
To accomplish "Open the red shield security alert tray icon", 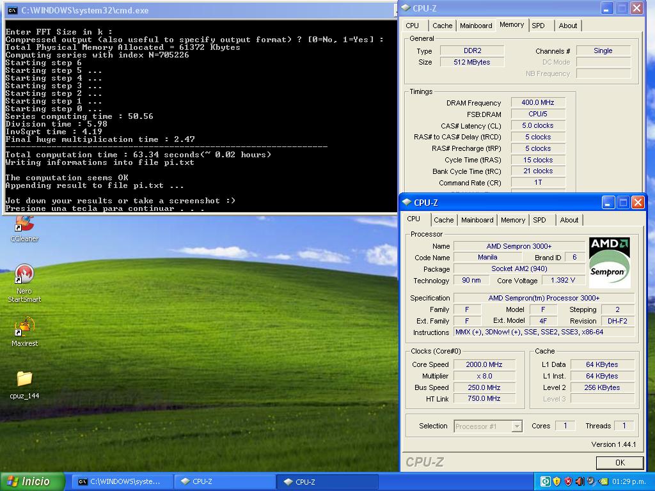I will click(x=568, y=481).
